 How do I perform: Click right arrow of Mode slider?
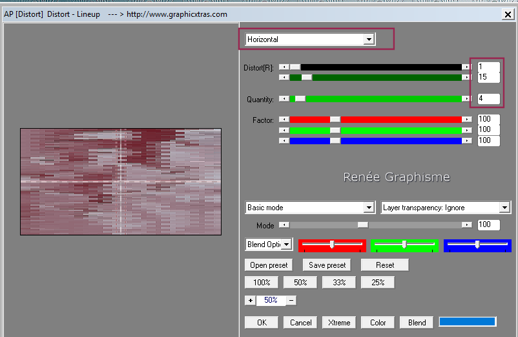(x=467, y=225)
